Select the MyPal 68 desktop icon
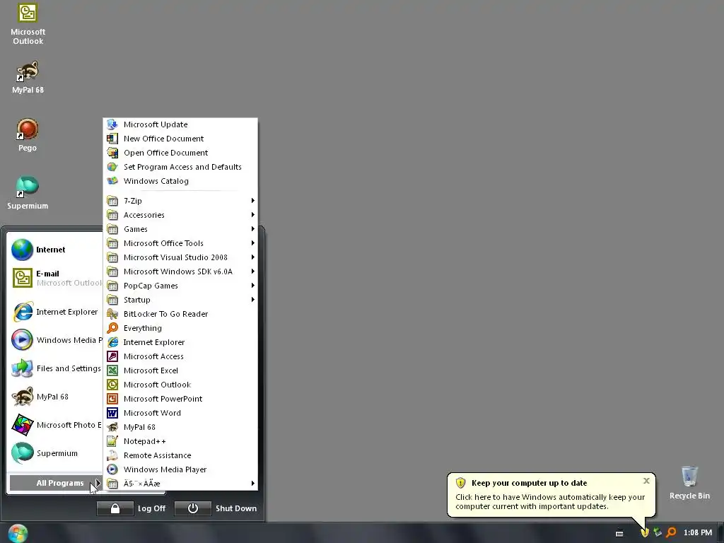This screenshot has width=724, height=543. [28, 77]
